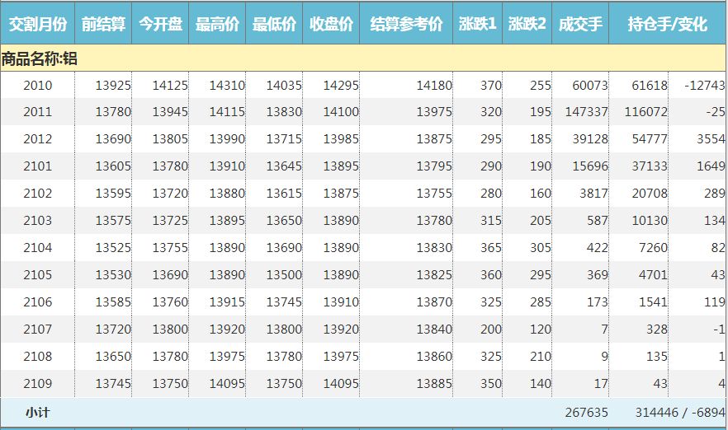Click the 结算参考价 column header
Screen dimensions: 728x430
click(x=406, y=24)
